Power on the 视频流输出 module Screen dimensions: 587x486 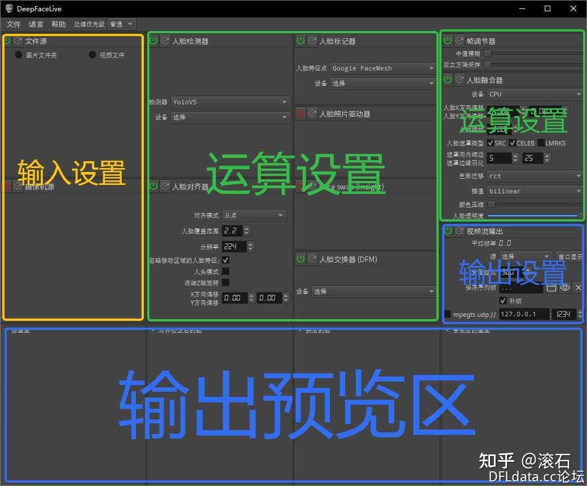[447, 231]
